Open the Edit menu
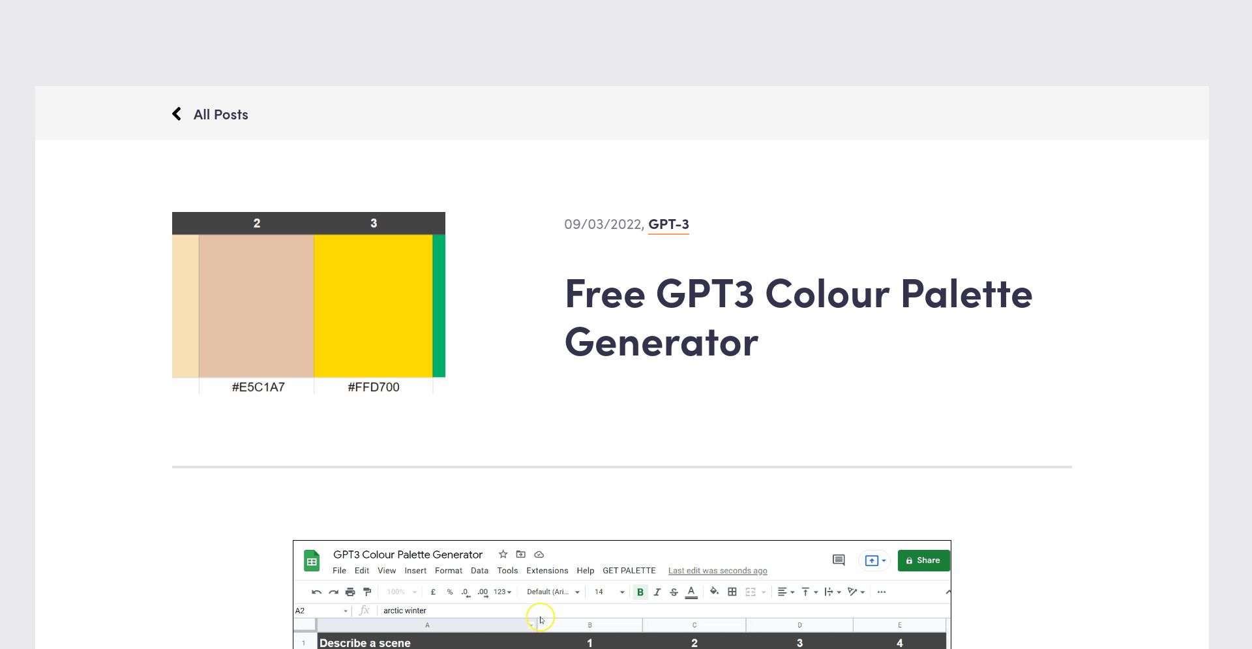 tap(362, 571)
